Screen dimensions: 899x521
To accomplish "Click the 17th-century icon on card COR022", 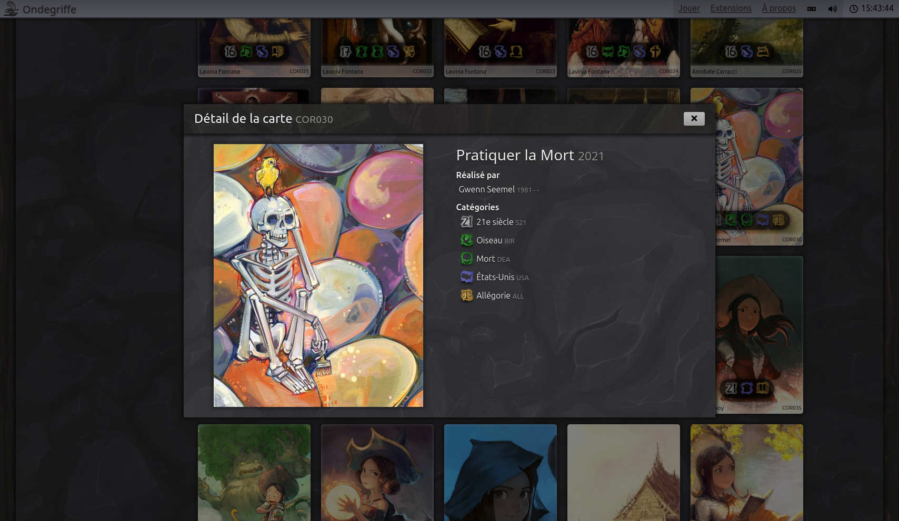I will coord(346,52).
